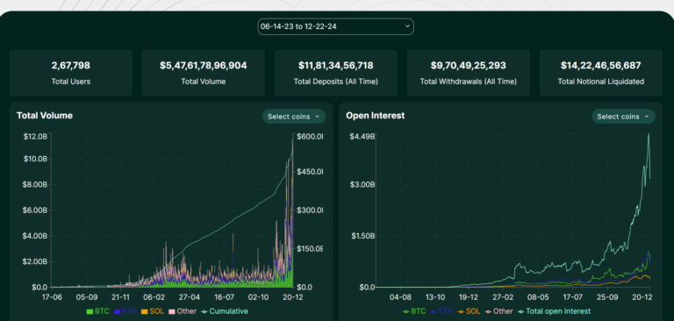674x321 pixels.
Task: Open Total Deposits (All Time) card
Action: 336,73
